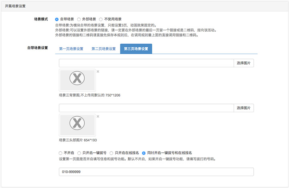This screenshot has height=188, width=289.
Task: Click 选择图片 button for background image
Action: tap(244, 63)
